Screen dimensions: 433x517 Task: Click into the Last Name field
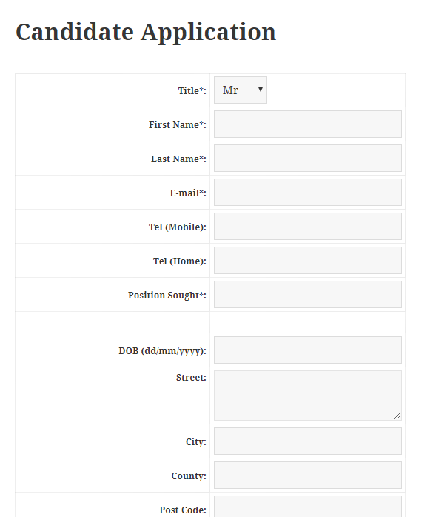[x=308, y=159]
